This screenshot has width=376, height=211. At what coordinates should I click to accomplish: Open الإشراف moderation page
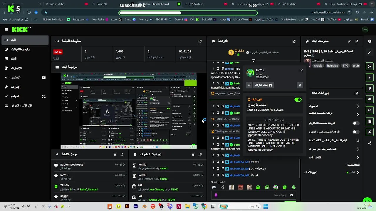coord(25,87)
